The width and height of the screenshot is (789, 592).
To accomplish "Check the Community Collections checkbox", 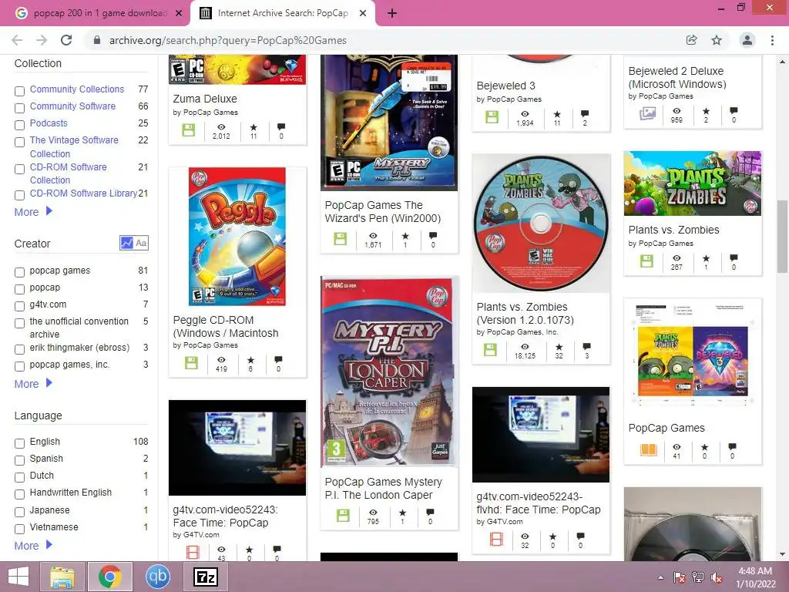I will click(x=19, y=91).
